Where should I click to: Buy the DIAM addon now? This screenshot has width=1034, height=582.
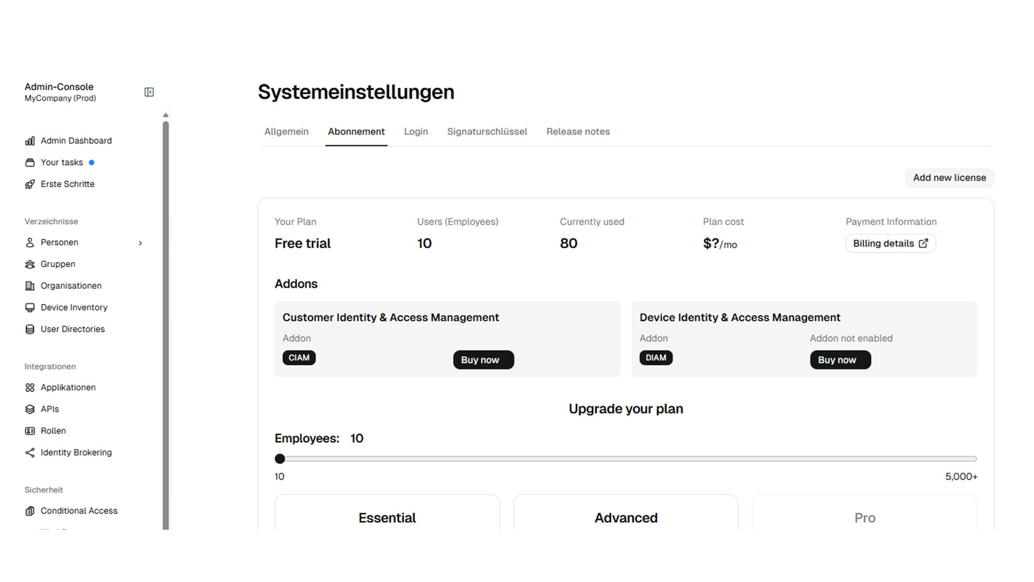pos(840,360)
